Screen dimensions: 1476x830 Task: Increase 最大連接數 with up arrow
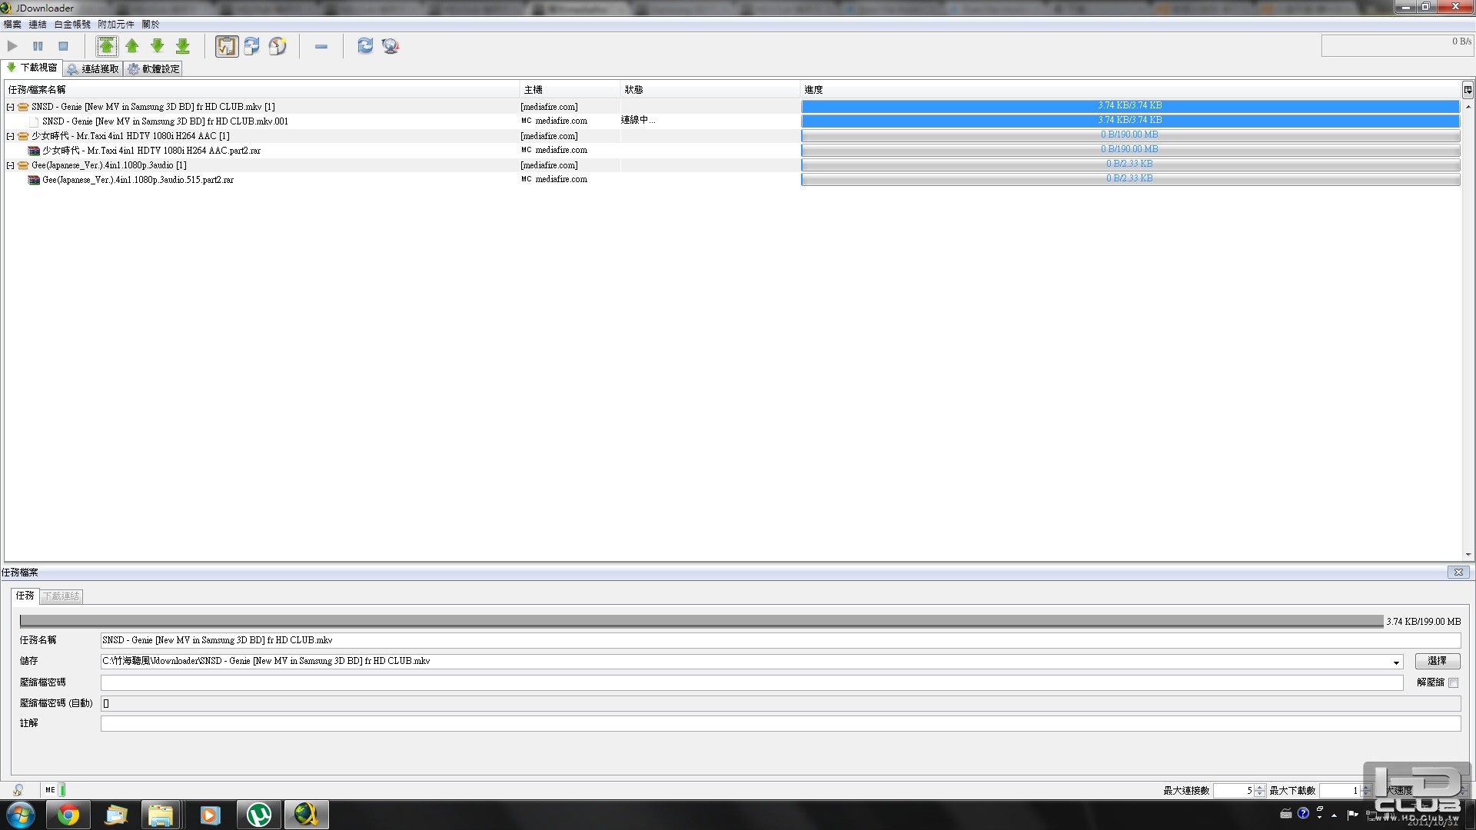click(1260, 787)
